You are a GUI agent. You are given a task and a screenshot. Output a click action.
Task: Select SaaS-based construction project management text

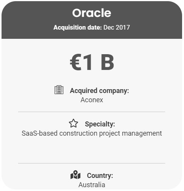pos(92,133)
